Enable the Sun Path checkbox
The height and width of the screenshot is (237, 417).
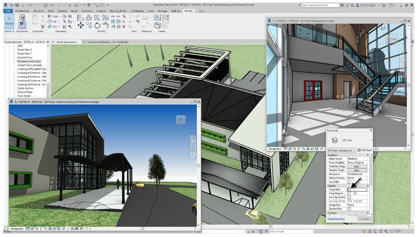tap(349, 182)
